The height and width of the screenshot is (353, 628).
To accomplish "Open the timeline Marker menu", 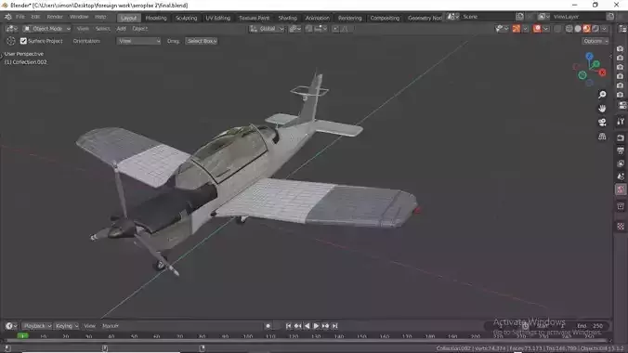I will pyautogui.click(x=111, y=326).
